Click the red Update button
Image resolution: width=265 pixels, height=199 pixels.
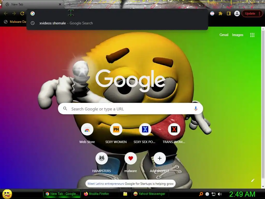click(x=250, y=13)
